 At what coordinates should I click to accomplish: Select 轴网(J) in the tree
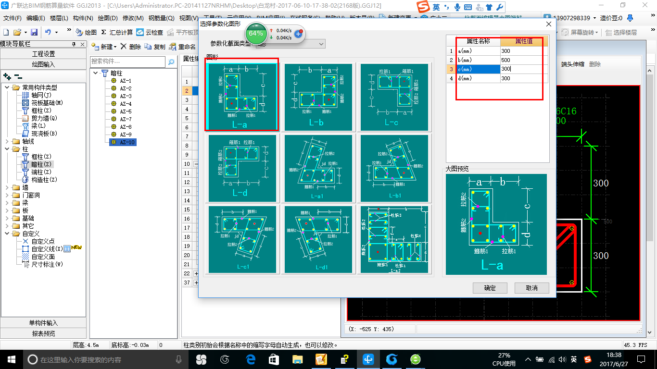point(41,95)
